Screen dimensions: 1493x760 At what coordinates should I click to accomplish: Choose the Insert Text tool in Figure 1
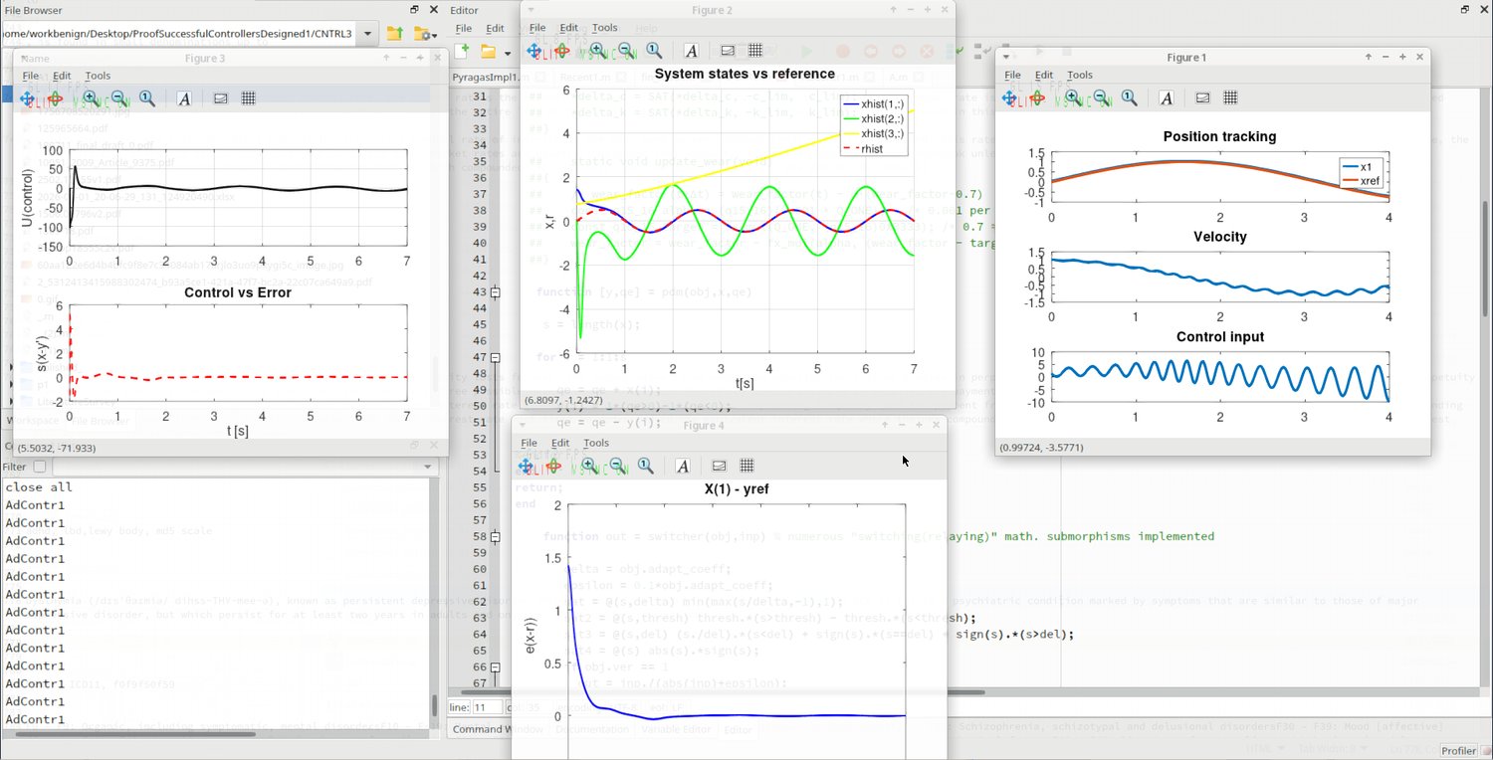(1167, 97)
